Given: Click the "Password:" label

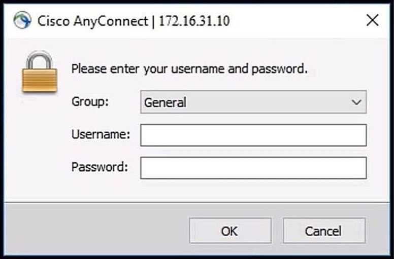Looking at the screenshot, I should [100, 167].
